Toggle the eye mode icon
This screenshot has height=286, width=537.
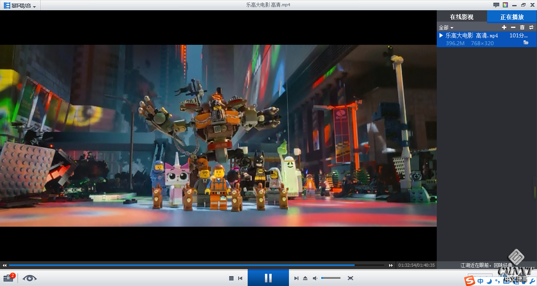point(29,278)
